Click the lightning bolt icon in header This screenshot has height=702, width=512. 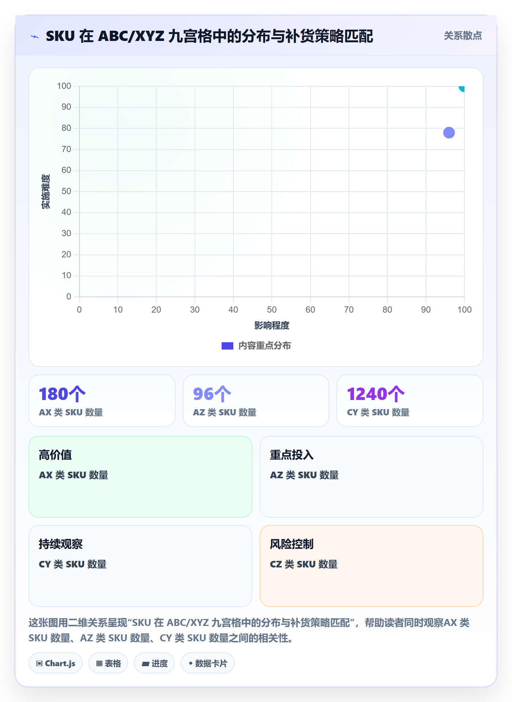tap(35, 37)
